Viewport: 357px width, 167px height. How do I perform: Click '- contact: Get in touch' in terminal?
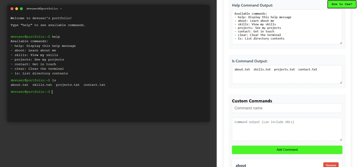pos(33,64)
